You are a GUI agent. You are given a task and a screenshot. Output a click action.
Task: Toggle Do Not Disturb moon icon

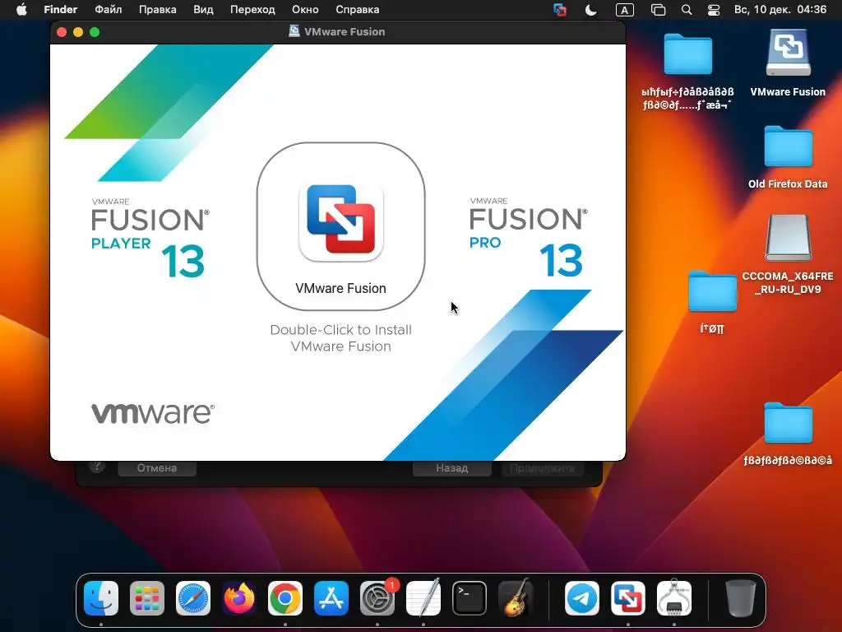coord(590,10)
